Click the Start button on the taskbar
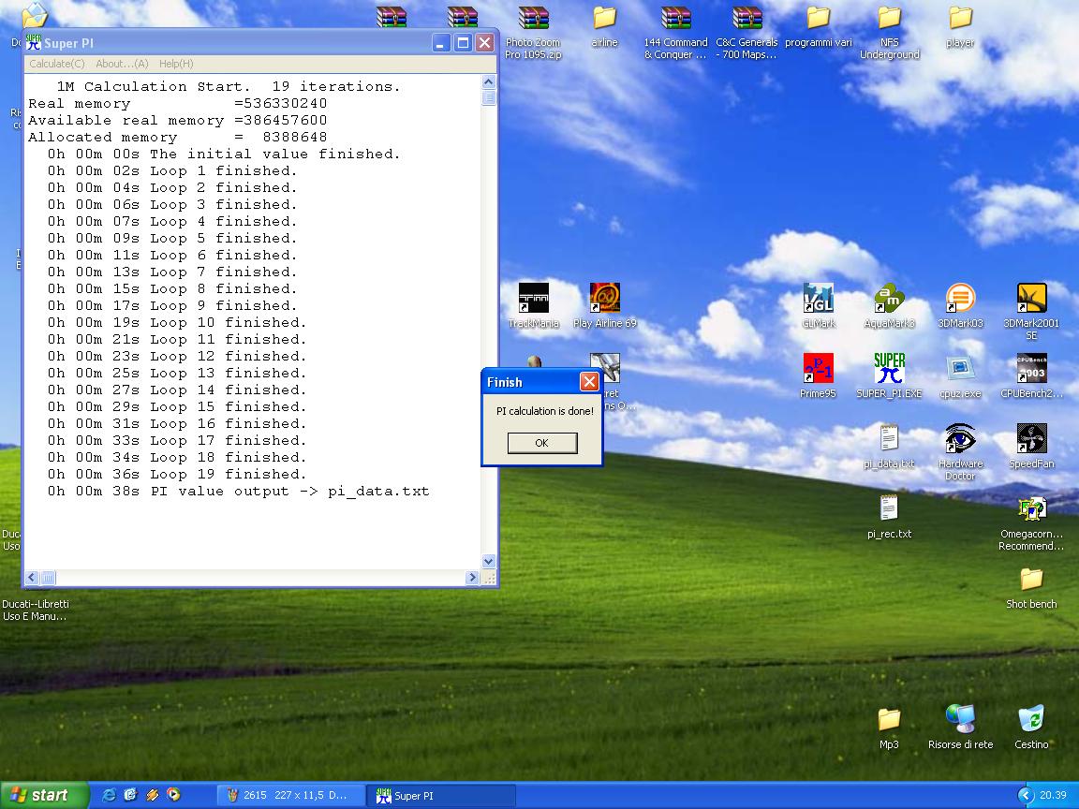 coord(44,795)
